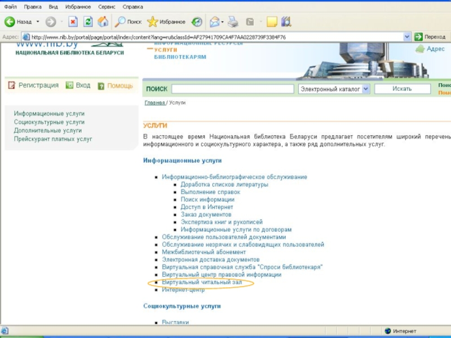Open Экспертиза книг и рукописей link
Screen dimensions: 451x338
click(222, 222)
